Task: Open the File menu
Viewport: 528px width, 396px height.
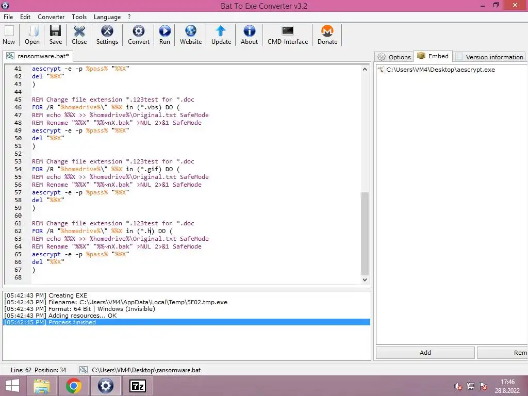Action: [x=8, y=17]
